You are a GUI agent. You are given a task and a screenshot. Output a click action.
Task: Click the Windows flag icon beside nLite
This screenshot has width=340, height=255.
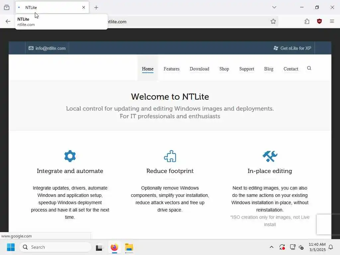pyautogui.click(x=276, y=48)
